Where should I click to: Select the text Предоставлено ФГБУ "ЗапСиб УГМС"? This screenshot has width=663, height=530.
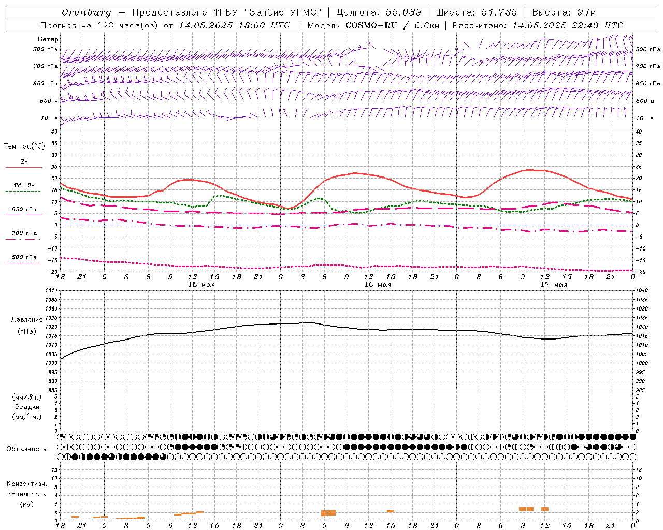(x=227, y=12)
